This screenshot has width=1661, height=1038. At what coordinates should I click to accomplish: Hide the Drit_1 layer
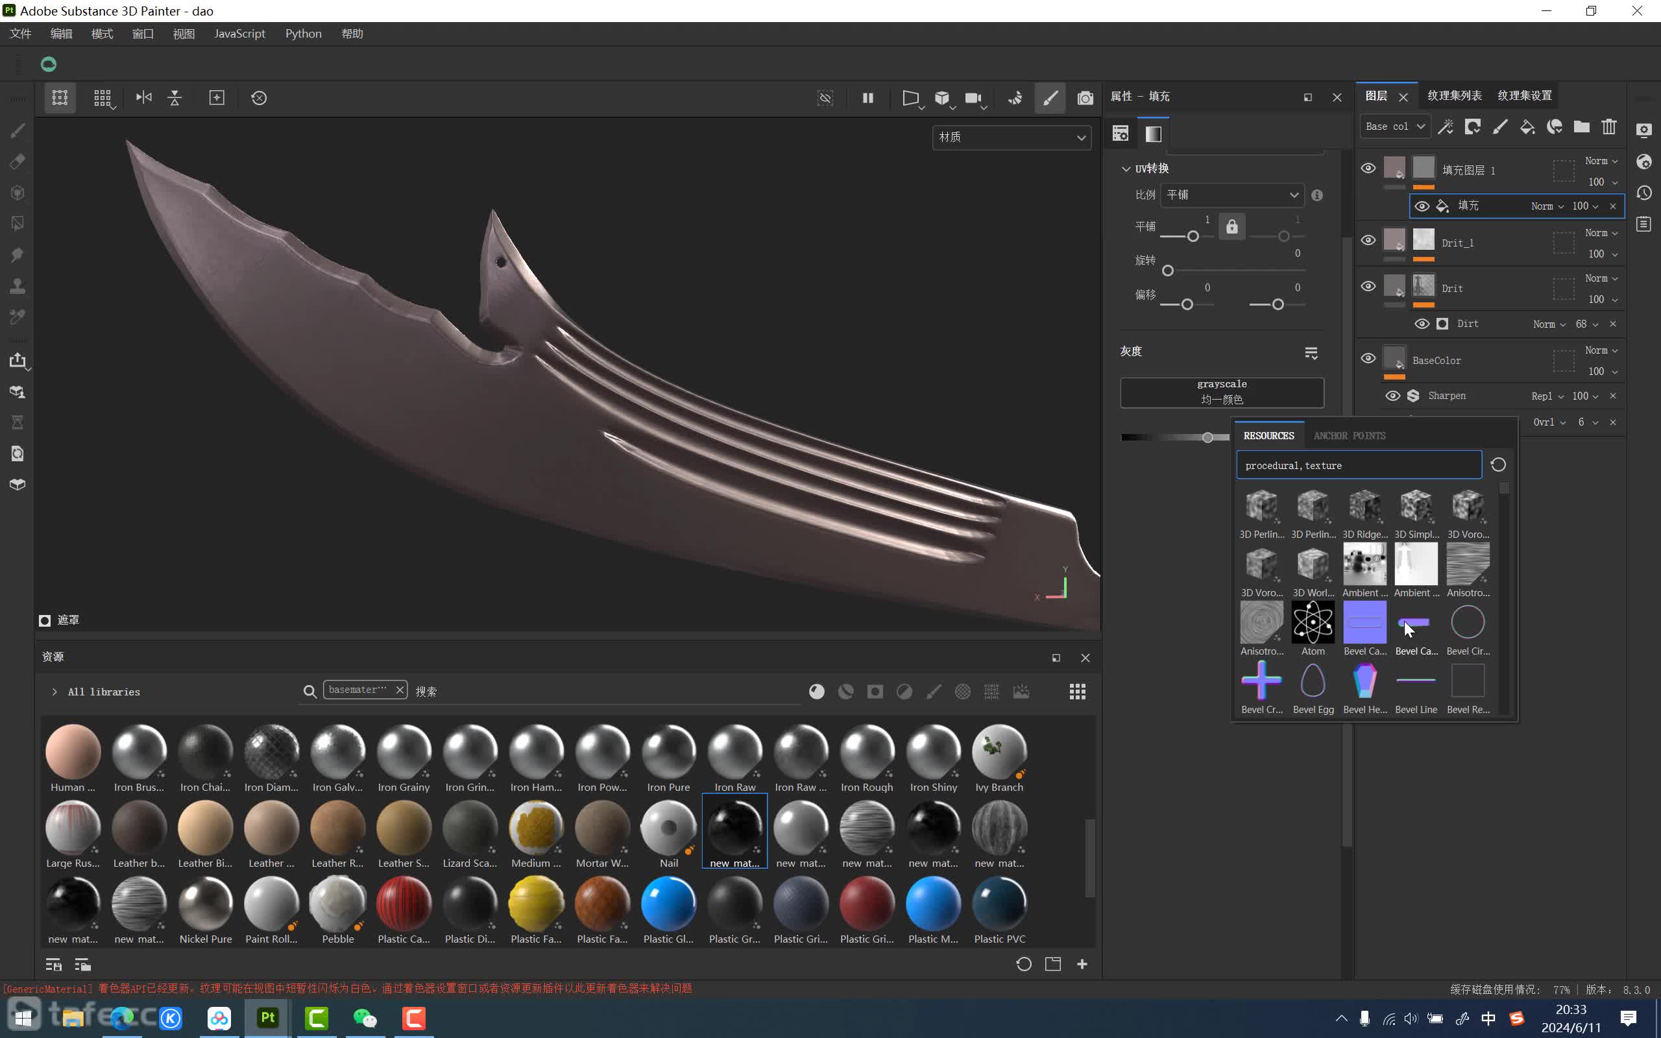pyautogui.click(x=1368, y=240)
